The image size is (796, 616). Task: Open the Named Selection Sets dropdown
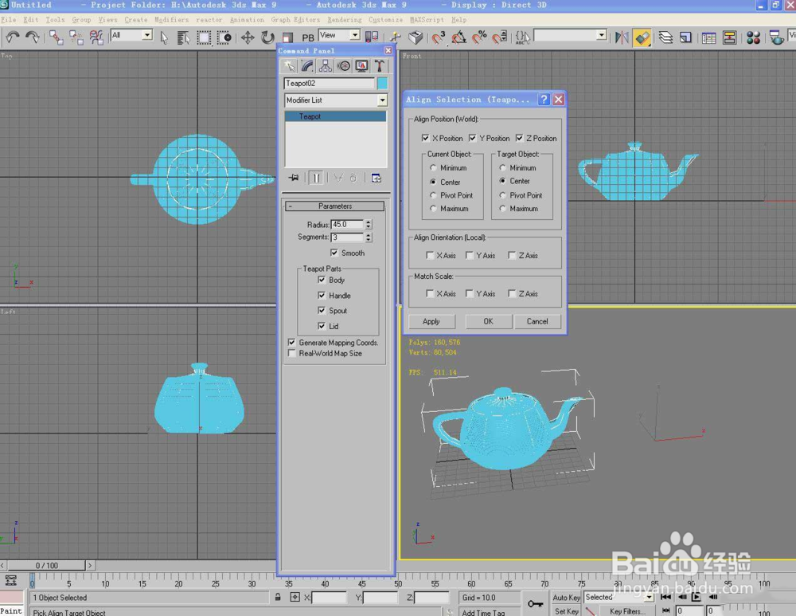click(x=601, y=35)
